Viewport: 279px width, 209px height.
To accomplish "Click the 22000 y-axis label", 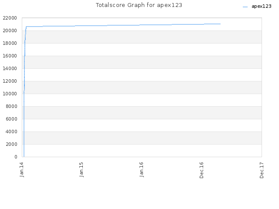I will coord(10,18).
